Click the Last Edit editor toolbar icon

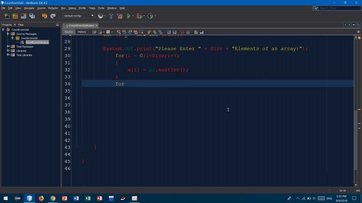(x=94, y=32)
